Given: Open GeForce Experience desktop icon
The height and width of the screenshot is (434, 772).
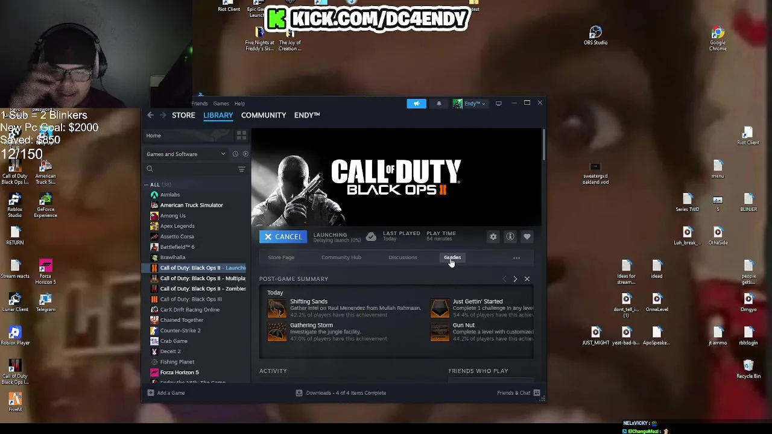Looking at the screenshot, I should pos(45,205).
